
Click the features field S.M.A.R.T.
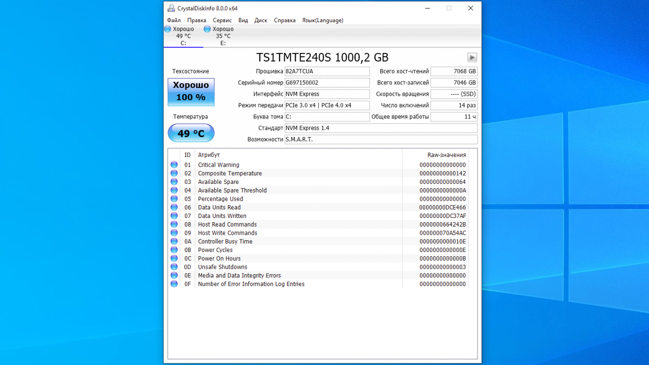click(381, 140)
